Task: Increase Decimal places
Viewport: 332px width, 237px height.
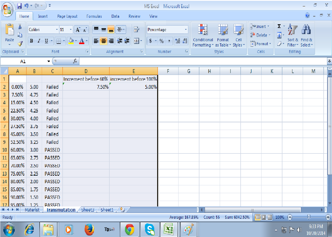Action: [x=177, y=41]
